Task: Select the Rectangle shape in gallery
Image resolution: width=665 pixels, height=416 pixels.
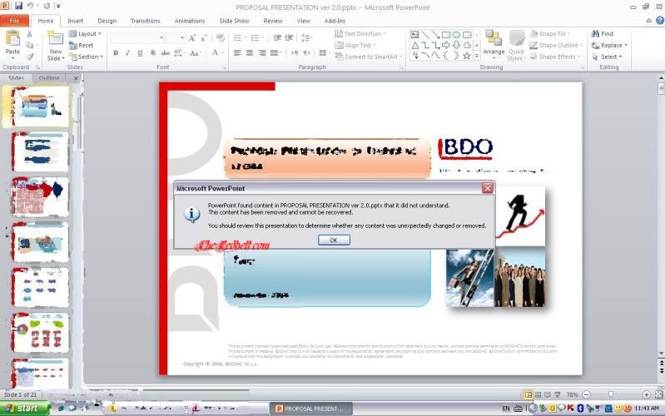Action: point(446,35)
